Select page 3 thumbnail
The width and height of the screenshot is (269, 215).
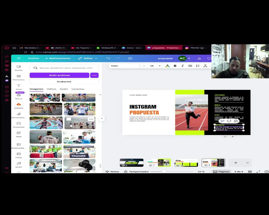[x=186, y=162]
